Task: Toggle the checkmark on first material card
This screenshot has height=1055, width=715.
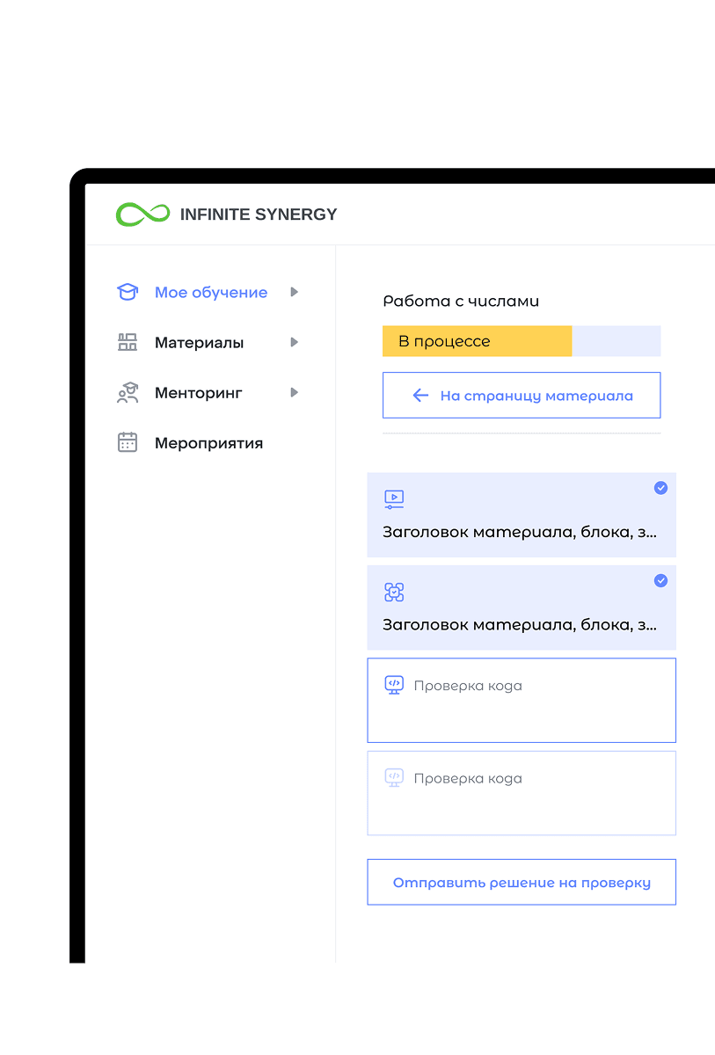Action: 660,488
